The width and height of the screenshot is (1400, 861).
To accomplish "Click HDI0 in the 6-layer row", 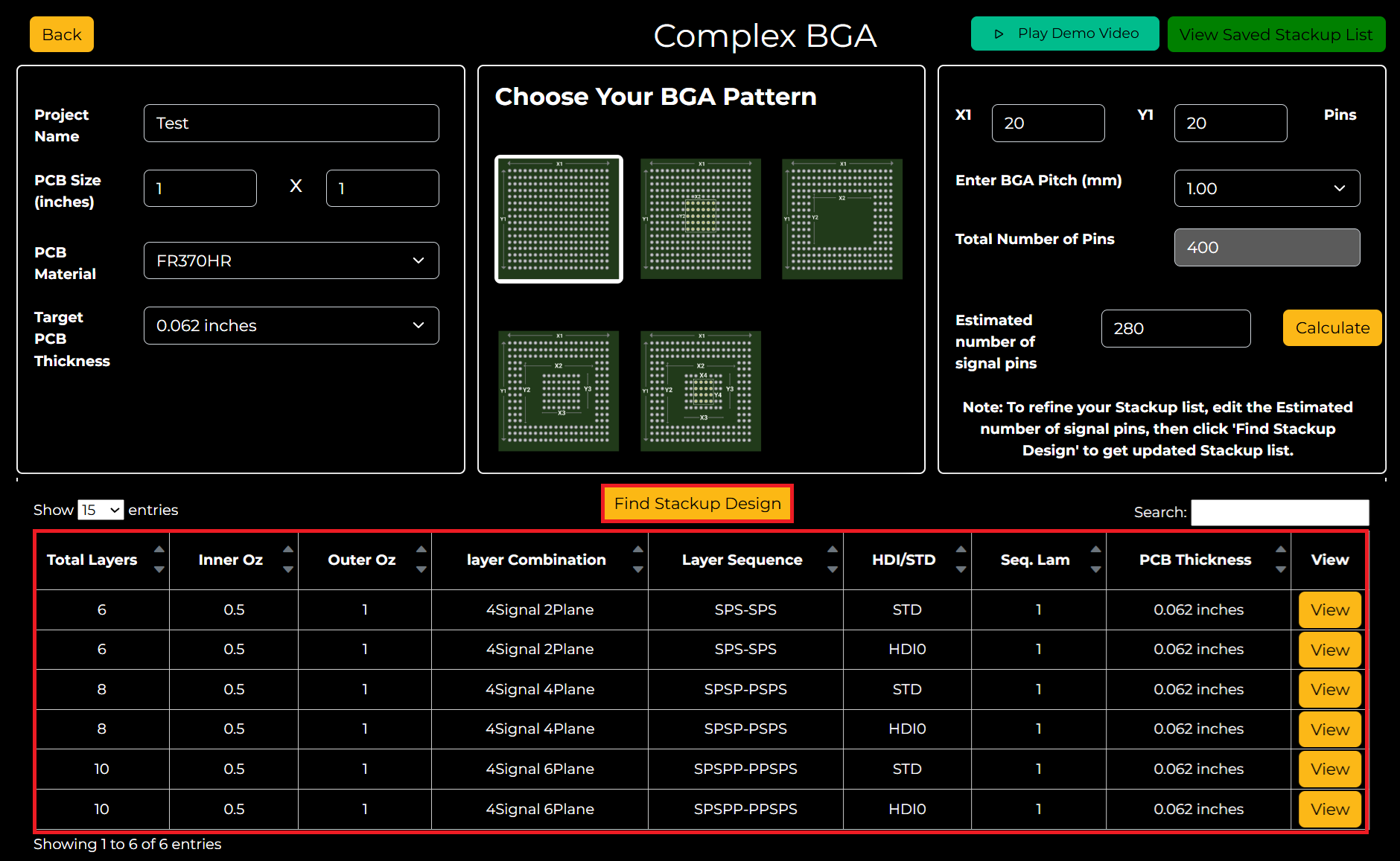I will tap(907, 649).
